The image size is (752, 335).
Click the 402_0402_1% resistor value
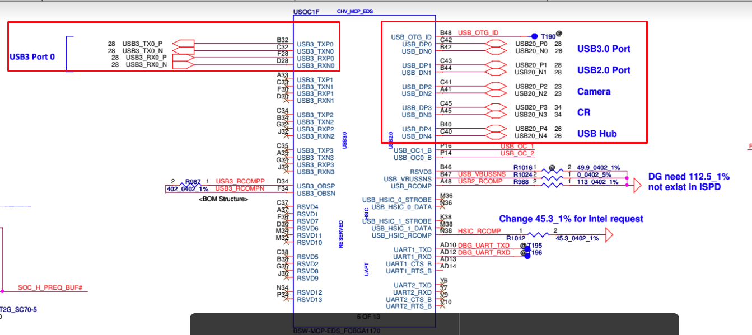point(187,189)
